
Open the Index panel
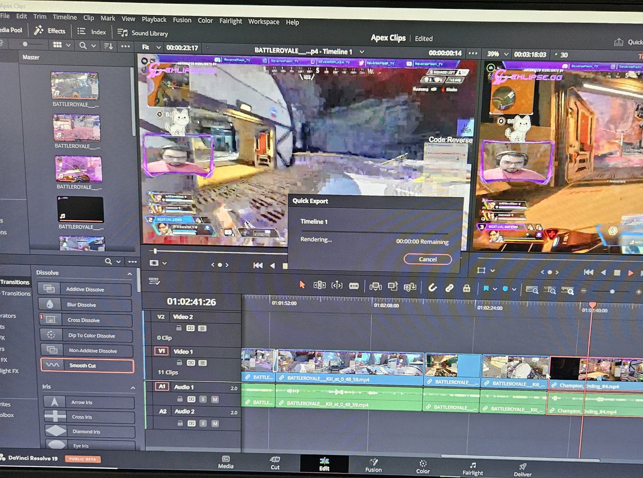pos(92,32)
